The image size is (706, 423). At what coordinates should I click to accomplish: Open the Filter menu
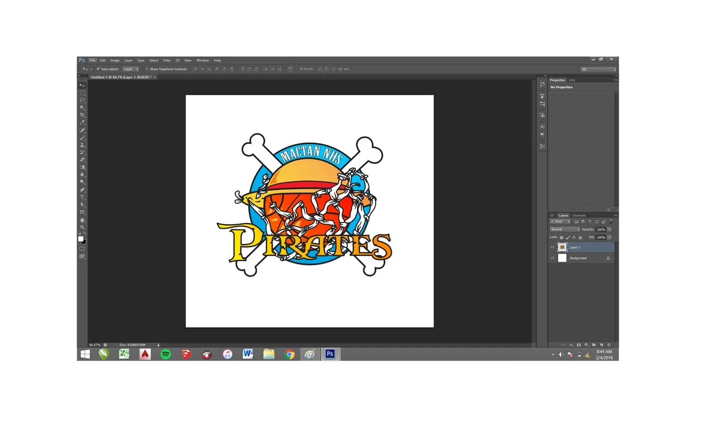(x=167, y=60)
